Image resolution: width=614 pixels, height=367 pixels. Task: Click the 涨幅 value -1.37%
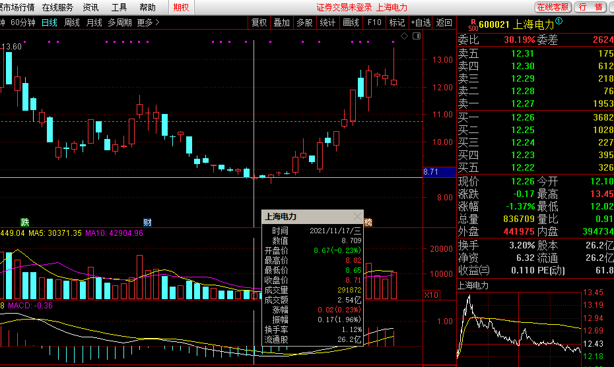click(520, 206)
